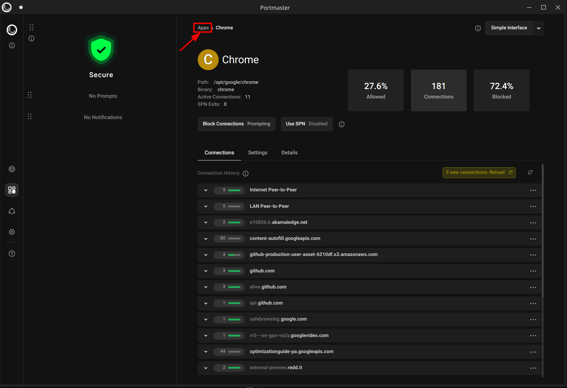Expand the alive.github.com row
Screen dimensions: 567x388
pos(206,287)
